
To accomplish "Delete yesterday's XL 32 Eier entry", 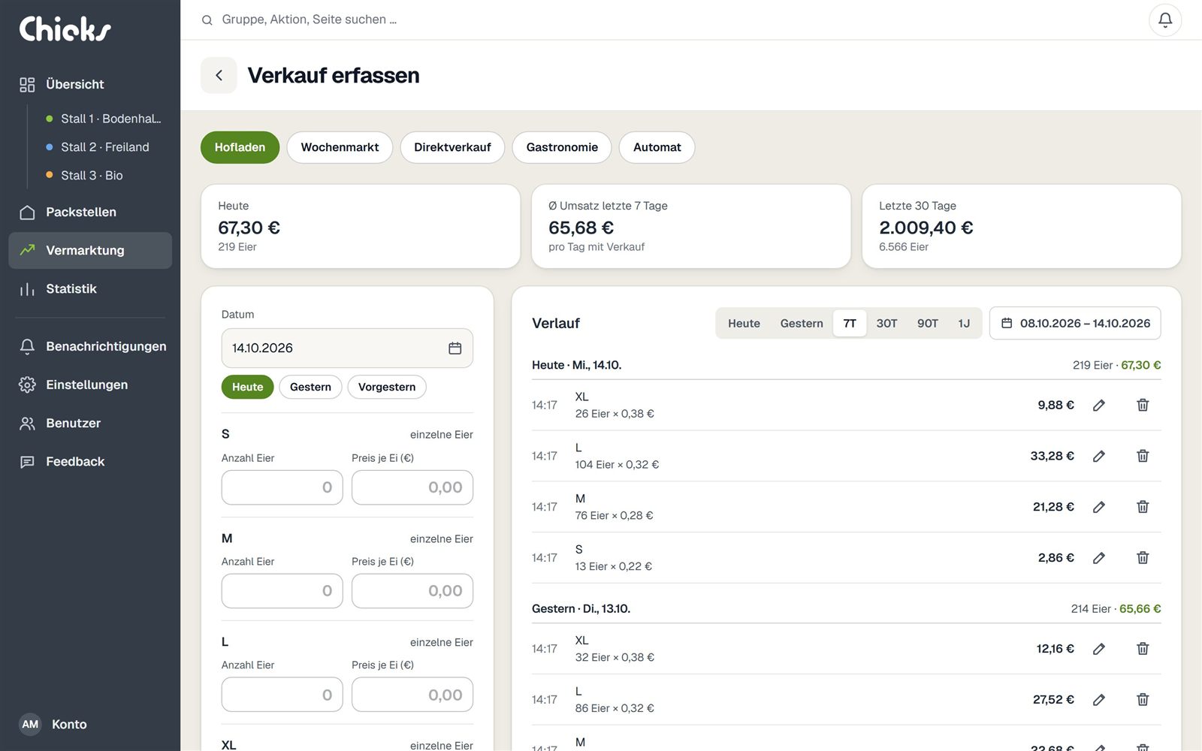I will (1143, 649).
